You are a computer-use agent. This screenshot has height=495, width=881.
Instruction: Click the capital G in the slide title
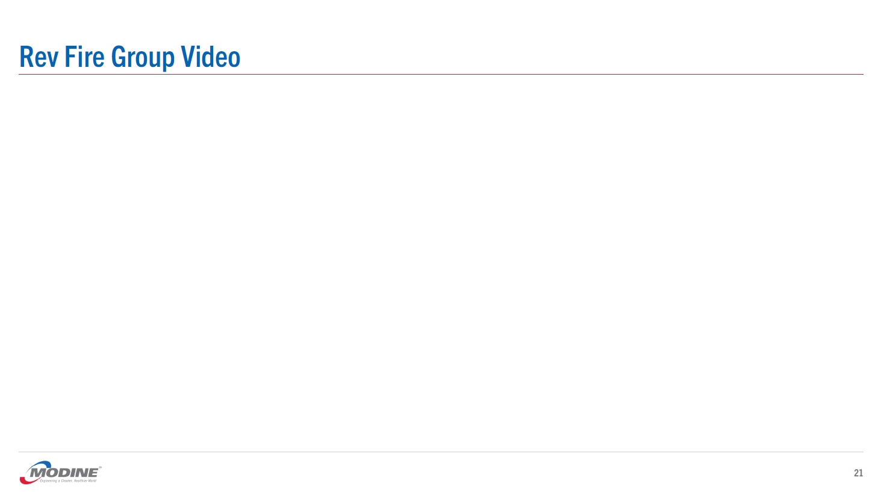coord(118,57)
